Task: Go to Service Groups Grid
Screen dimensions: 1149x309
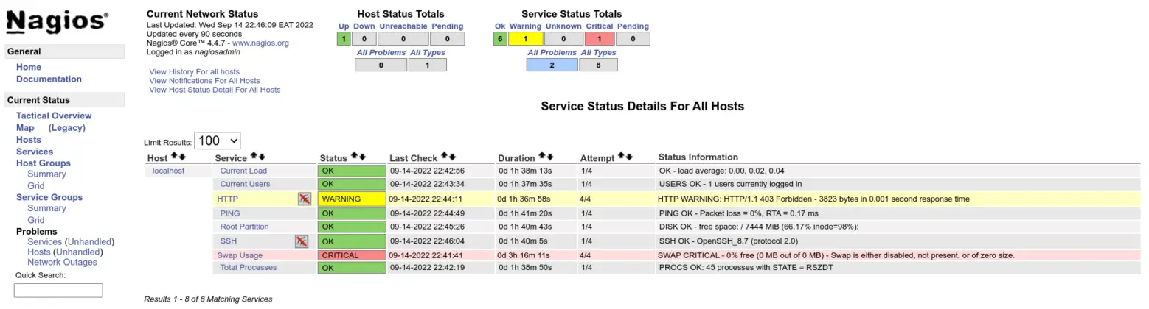Action: pos(36,220)
